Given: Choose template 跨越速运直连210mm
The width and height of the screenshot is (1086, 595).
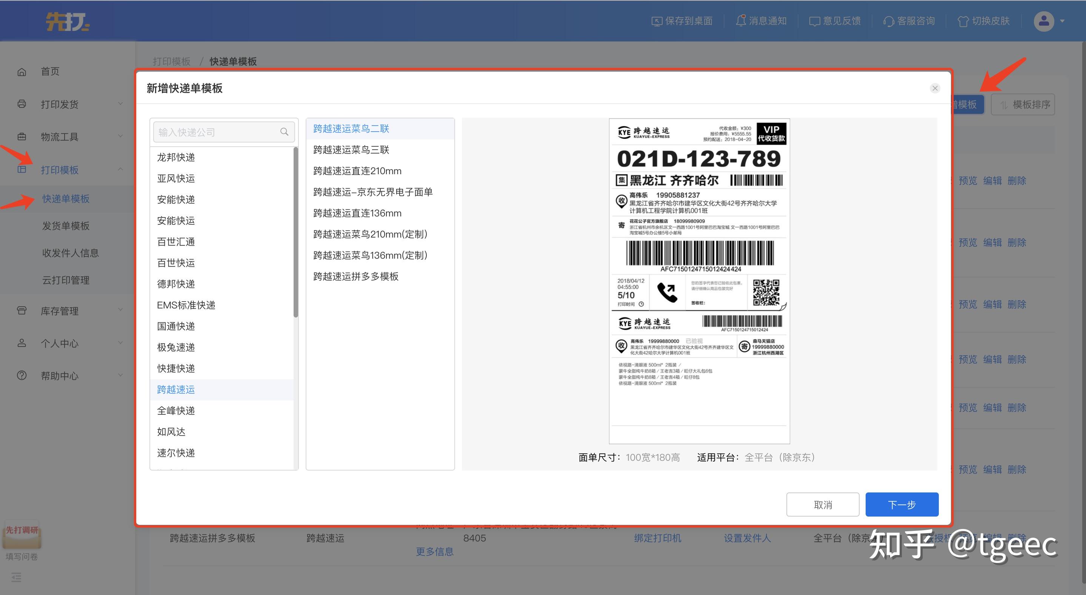Looking at the screenshot, I should pyautogui.click(x=380, y=171).
